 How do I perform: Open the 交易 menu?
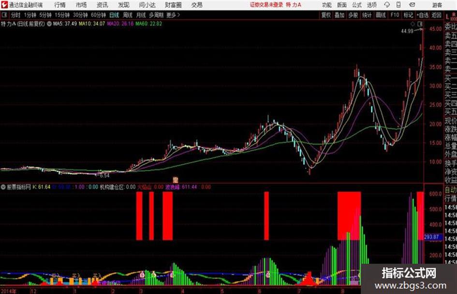point(197,5)
